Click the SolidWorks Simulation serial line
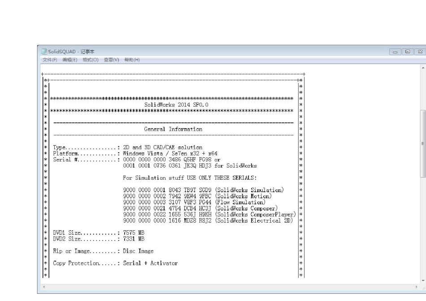The image size is (426, 301). (x=203, y=190)
